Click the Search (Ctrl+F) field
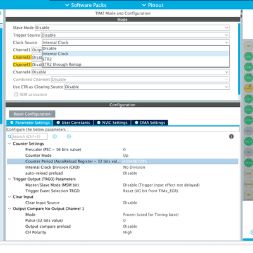The width and height of the screenshot is (253, 253). (x=30, y=137)
